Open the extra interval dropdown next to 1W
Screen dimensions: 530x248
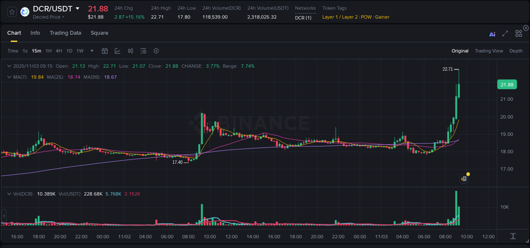(x=92, y=51)
